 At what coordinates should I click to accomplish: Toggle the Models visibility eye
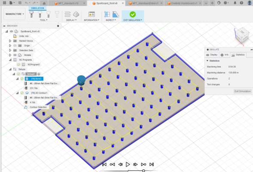15,55
